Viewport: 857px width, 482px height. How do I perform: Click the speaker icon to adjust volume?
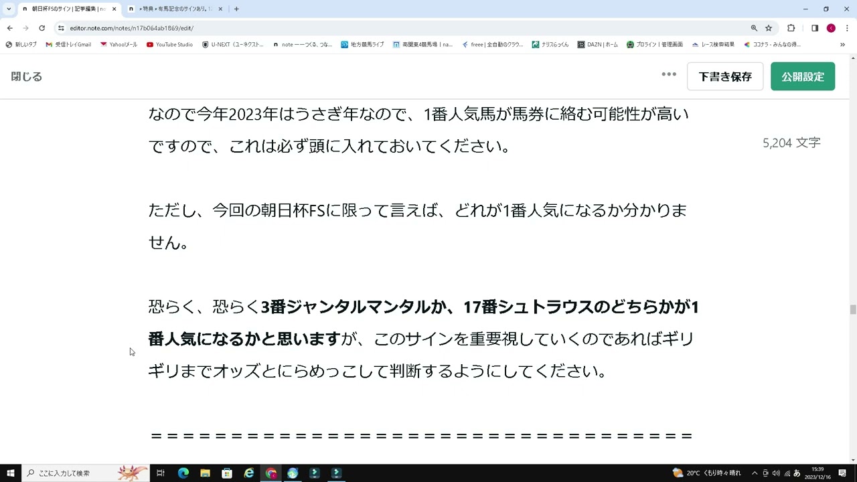pos(777,473)
